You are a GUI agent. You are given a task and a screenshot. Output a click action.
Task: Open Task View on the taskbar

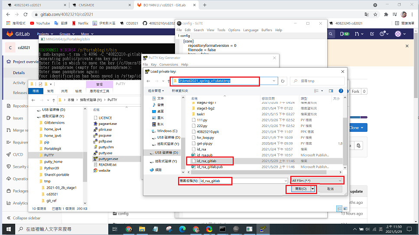click(x=115, y=229)
